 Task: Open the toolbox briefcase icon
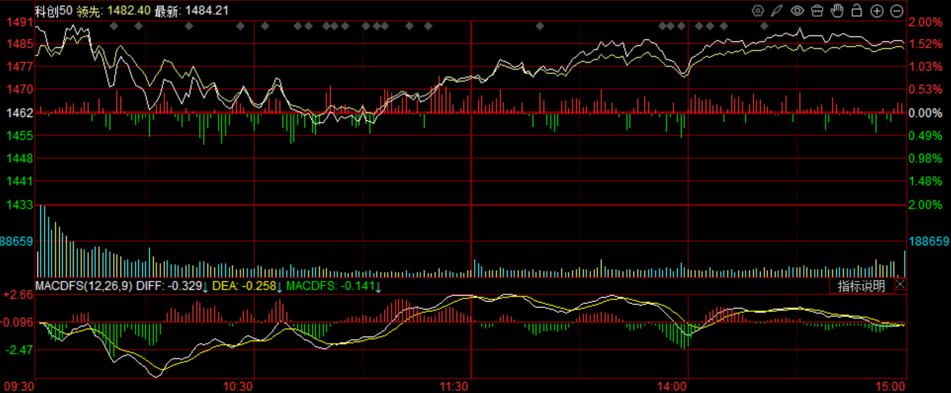click(x=817, y=11)
